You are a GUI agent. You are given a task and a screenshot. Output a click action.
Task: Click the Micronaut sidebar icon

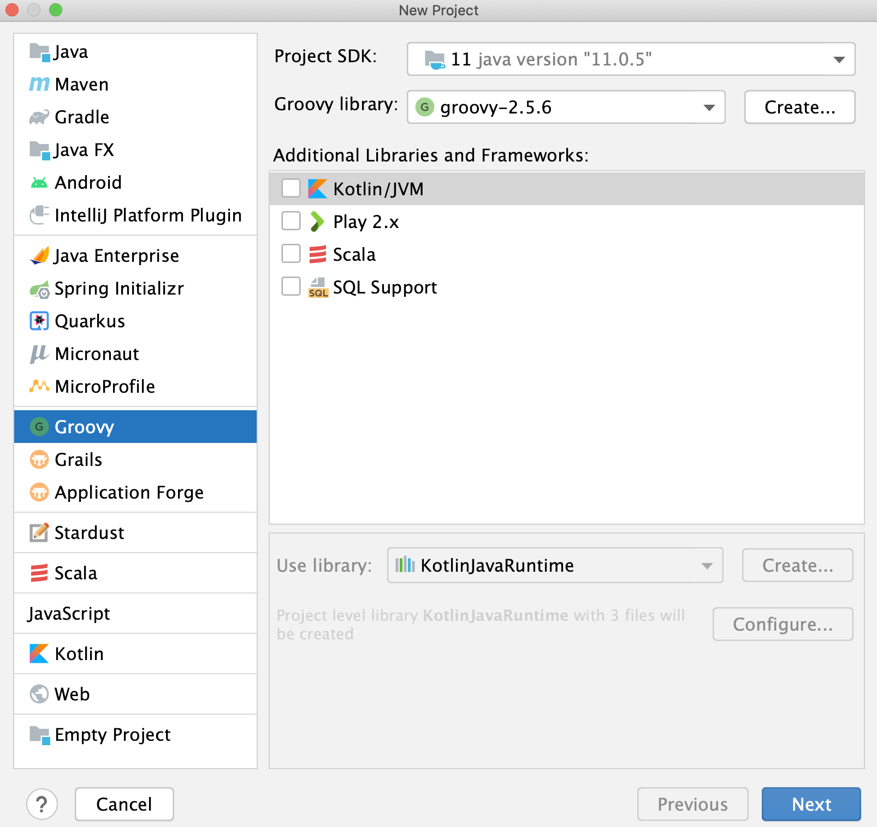tap(38, 354)
